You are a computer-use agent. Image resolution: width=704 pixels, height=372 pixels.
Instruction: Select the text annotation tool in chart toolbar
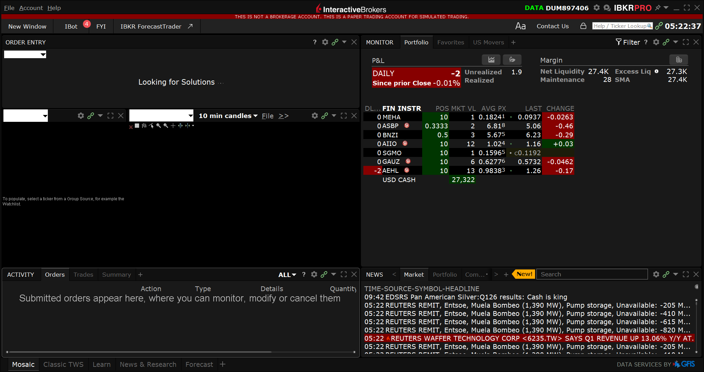(137, 126)
